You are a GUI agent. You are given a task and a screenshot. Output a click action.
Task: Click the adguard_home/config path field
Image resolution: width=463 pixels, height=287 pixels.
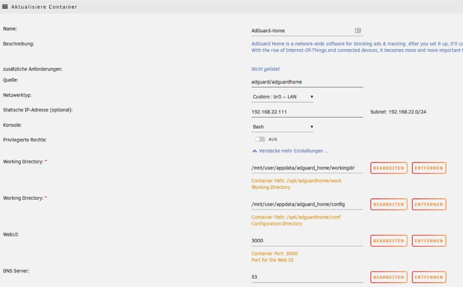pyautogui.click(x=307, y=204)
